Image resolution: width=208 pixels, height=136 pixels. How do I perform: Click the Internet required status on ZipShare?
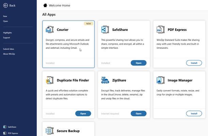[110, 114]
